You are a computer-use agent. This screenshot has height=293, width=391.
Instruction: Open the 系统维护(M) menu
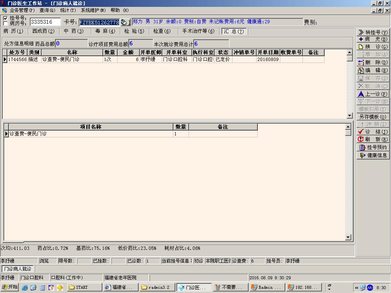pyautogui.click(x=93, y=10)
